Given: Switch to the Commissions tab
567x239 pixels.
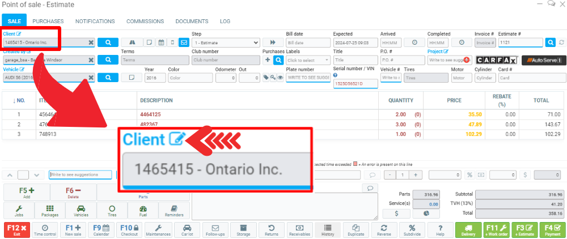Looking at the screenshot, I should click(x=145, y=21).
